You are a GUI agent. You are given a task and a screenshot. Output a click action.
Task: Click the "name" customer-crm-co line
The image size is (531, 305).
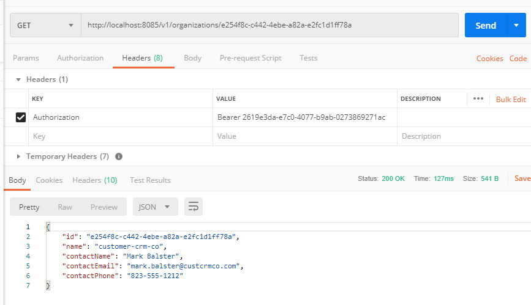coord(114,246)
